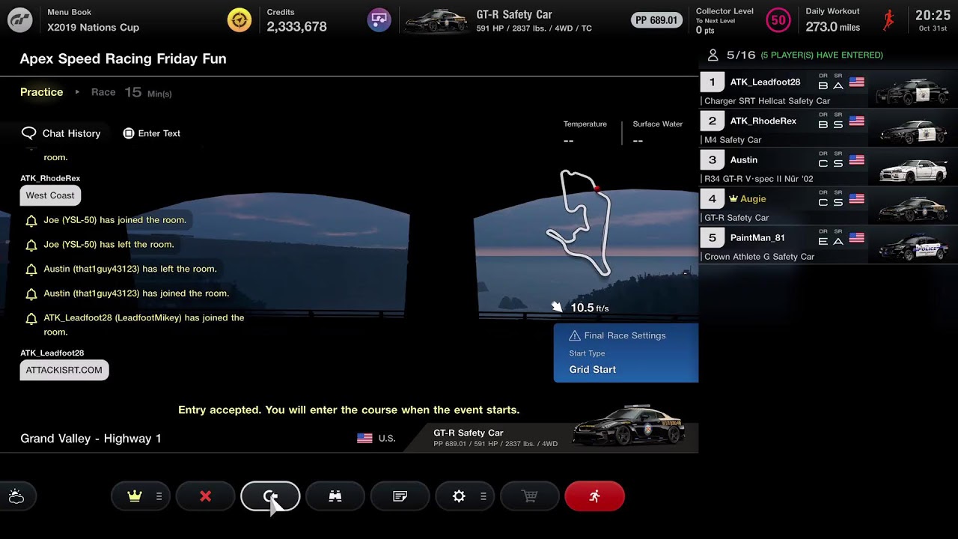Click the U.S. flag in the bottom bar
The height and width of the screenshot is (539, 958).
pos(364,439)
